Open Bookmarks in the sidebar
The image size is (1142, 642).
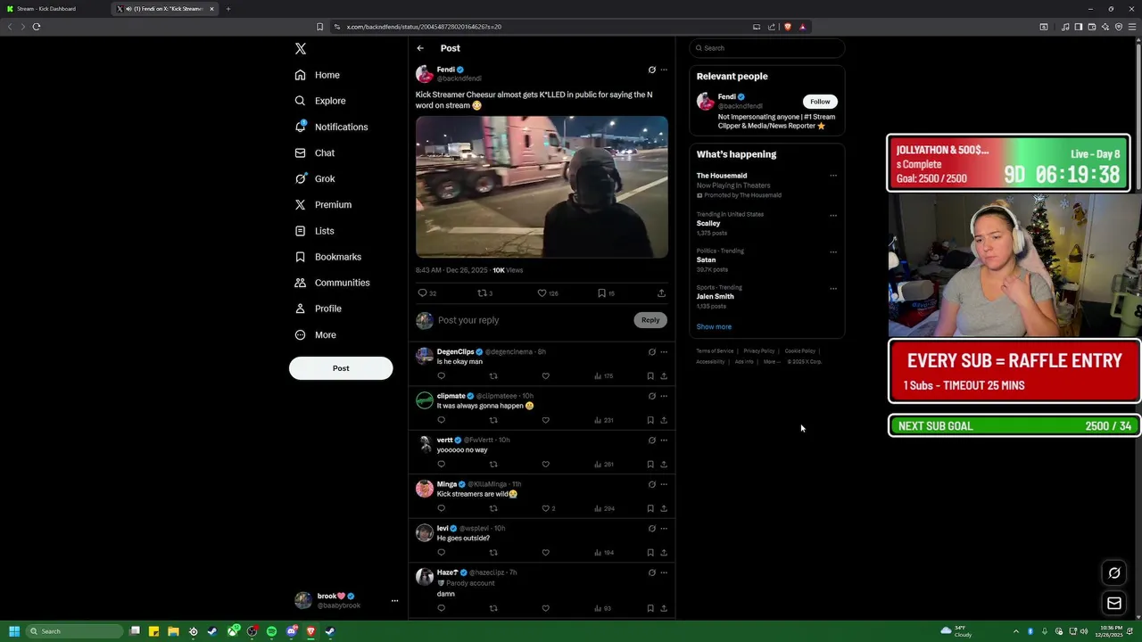pos(328,257)
